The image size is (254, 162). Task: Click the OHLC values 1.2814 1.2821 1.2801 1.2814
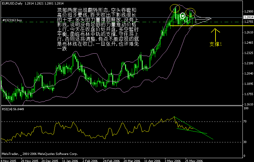click(x=44, y=4)
